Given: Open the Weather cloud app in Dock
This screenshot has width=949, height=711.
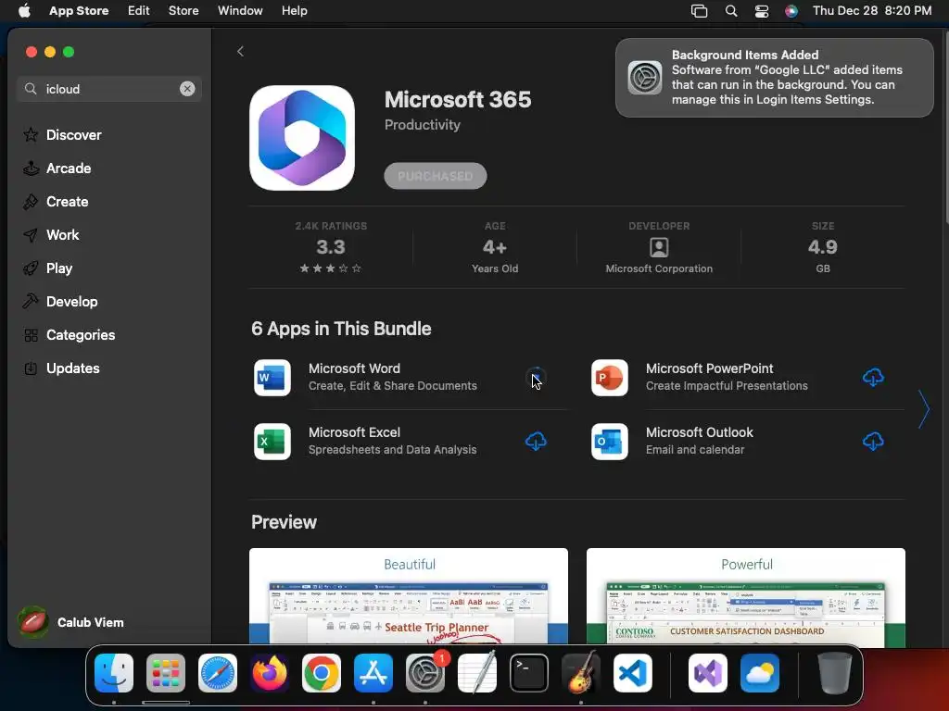Looking at the screenshot, I should click(760, 673).
